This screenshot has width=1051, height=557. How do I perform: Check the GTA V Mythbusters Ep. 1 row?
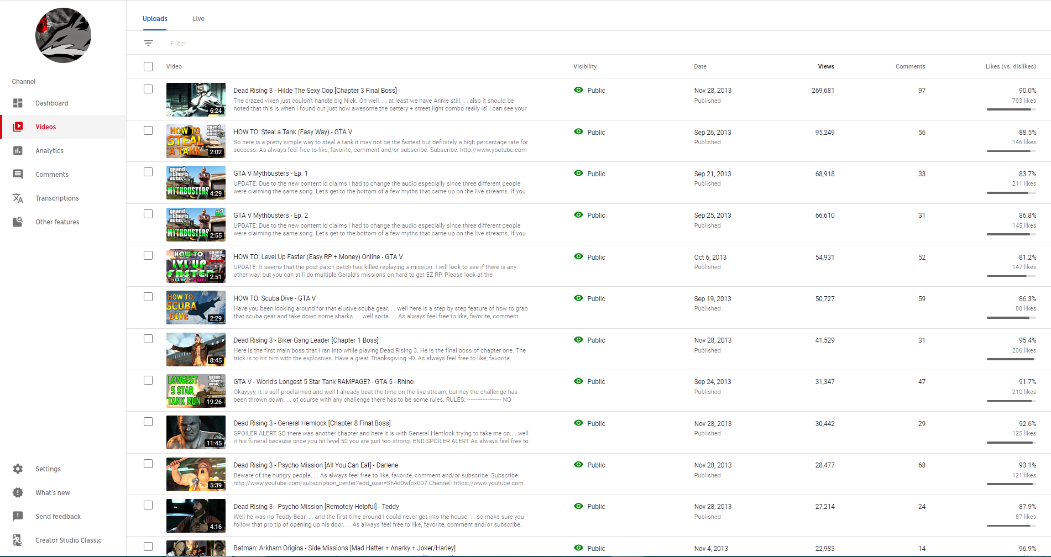[148, 172]
